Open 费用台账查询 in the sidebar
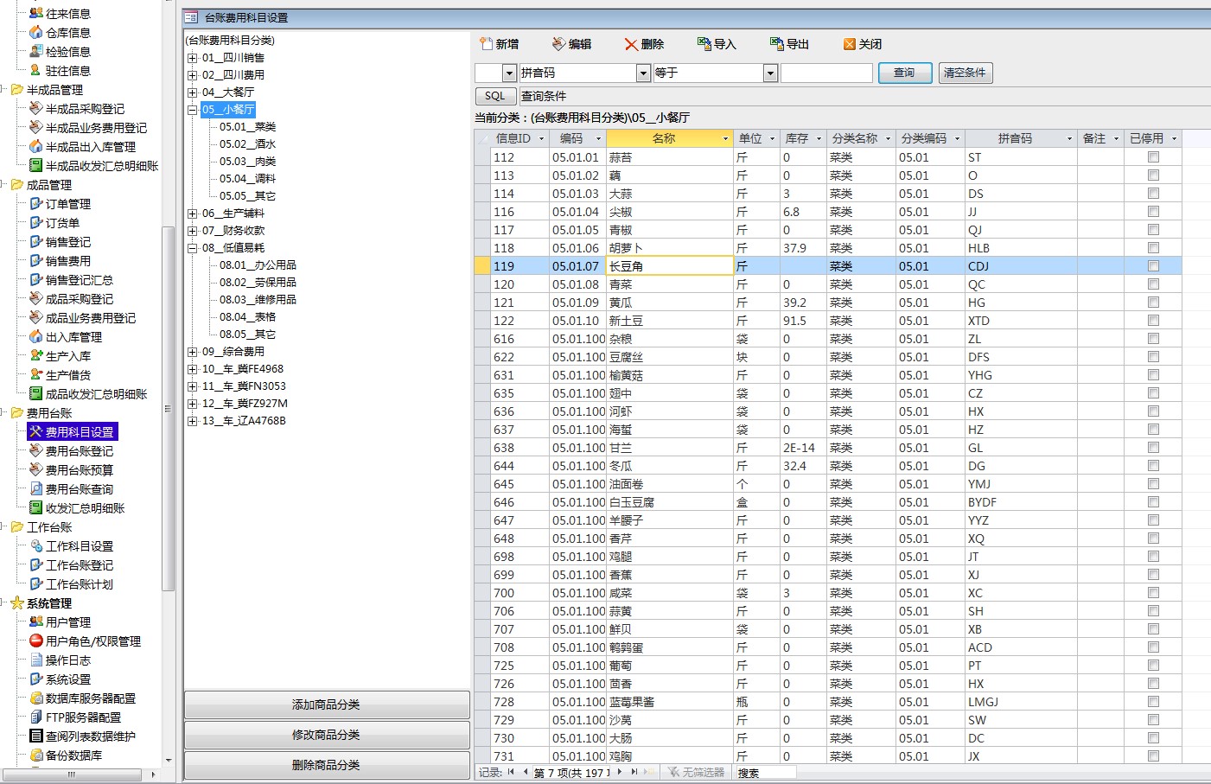 pos(79,489)
